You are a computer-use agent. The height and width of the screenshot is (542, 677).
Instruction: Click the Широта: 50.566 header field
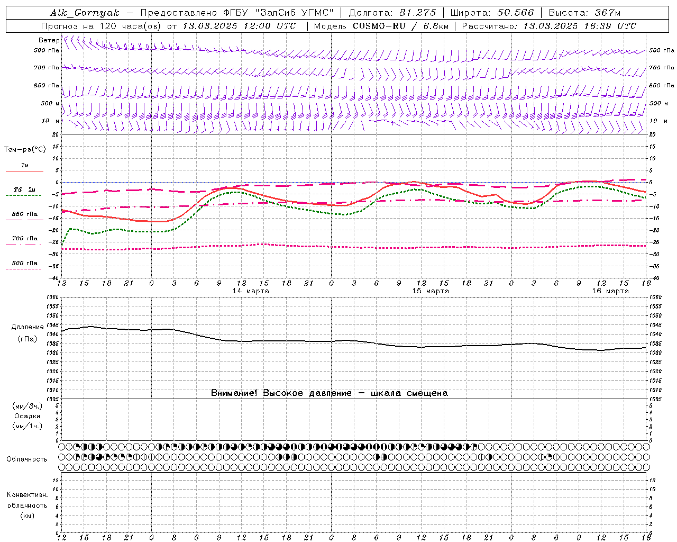pyautogui.click(x=492, y=13)
